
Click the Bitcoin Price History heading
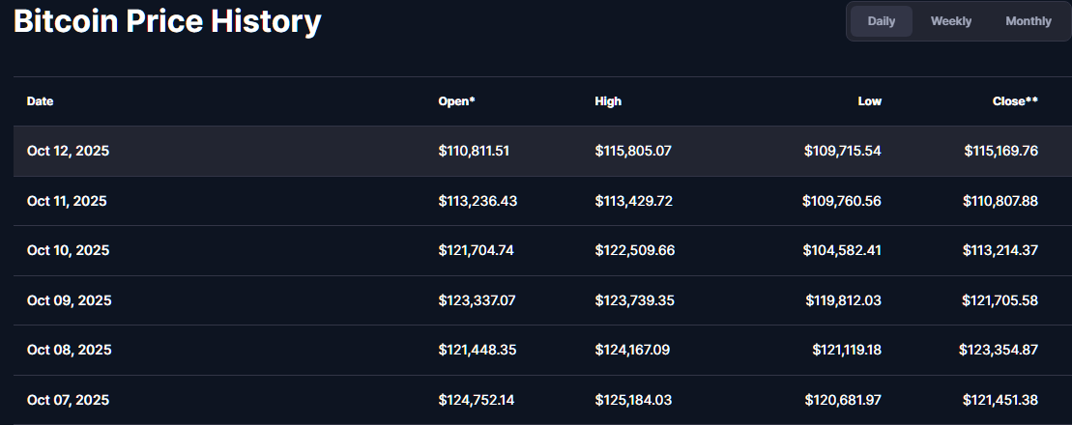click(167, 23)
